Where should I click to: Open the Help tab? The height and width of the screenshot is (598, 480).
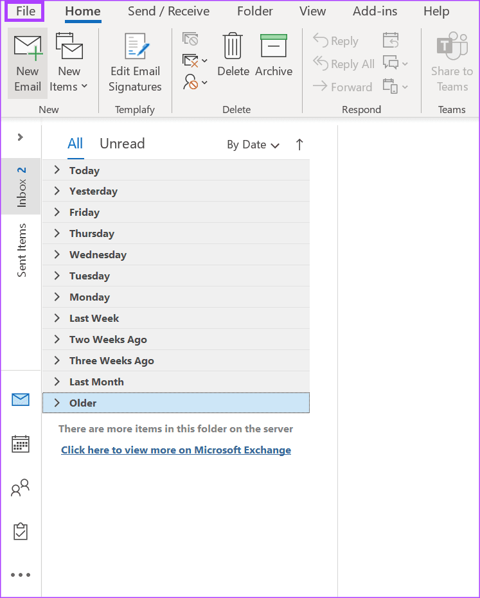point(436,11)
